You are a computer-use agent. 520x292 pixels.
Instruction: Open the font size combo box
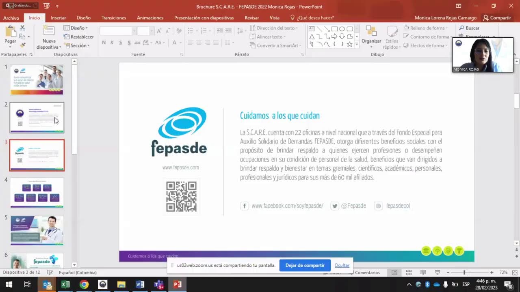pyautogui.click(x=145, y=31)
